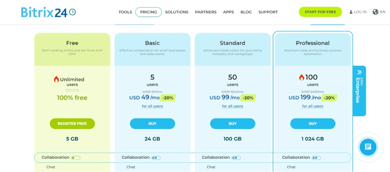The image size is (390, 172).
Task: Toggle Collaboration switch in Standard plan
Action: click(236, 158)
